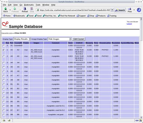
Task: Click the vertical scrollbar thumb
Action: click(x=141, y=30)
